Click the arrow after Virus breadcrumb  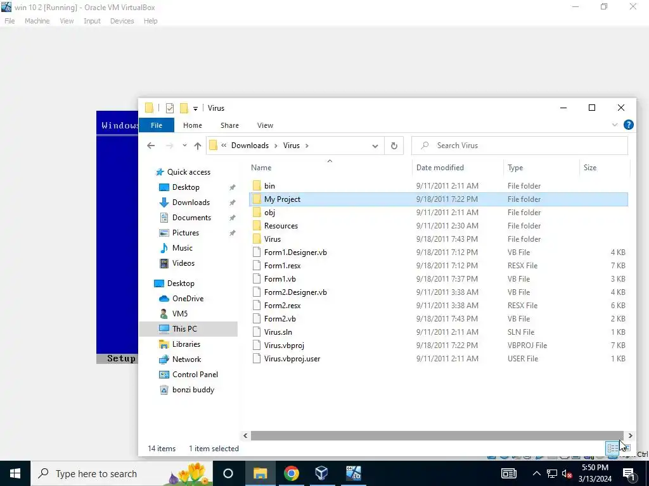307,146
